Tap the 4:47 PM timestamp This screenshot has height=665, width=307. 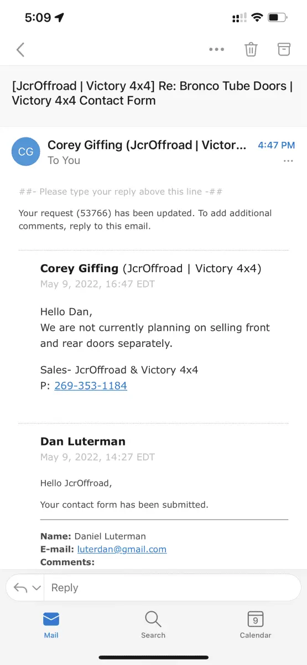(277, 145)
